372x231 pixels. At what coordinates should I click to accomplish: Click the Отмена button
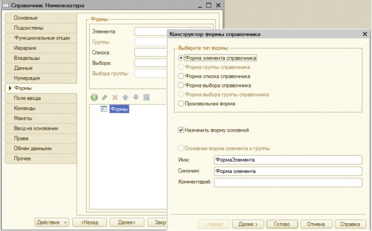pyautogui.click(x=316, y=224)
